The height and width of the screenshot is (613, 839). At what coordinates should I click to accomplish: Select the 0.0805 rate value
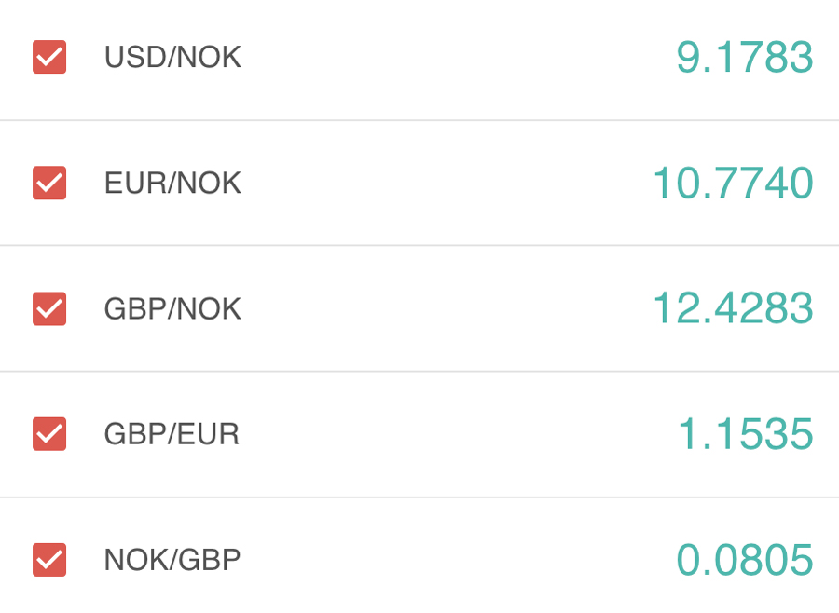745,560
